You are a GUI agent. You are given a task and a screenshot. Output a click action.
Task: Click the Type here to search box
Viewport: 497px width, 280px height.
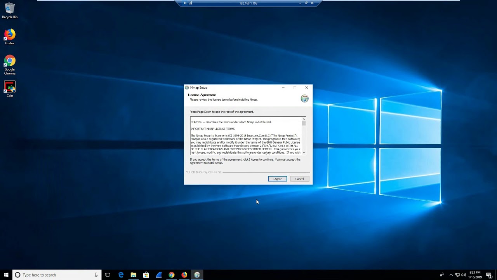click(57, 275)
